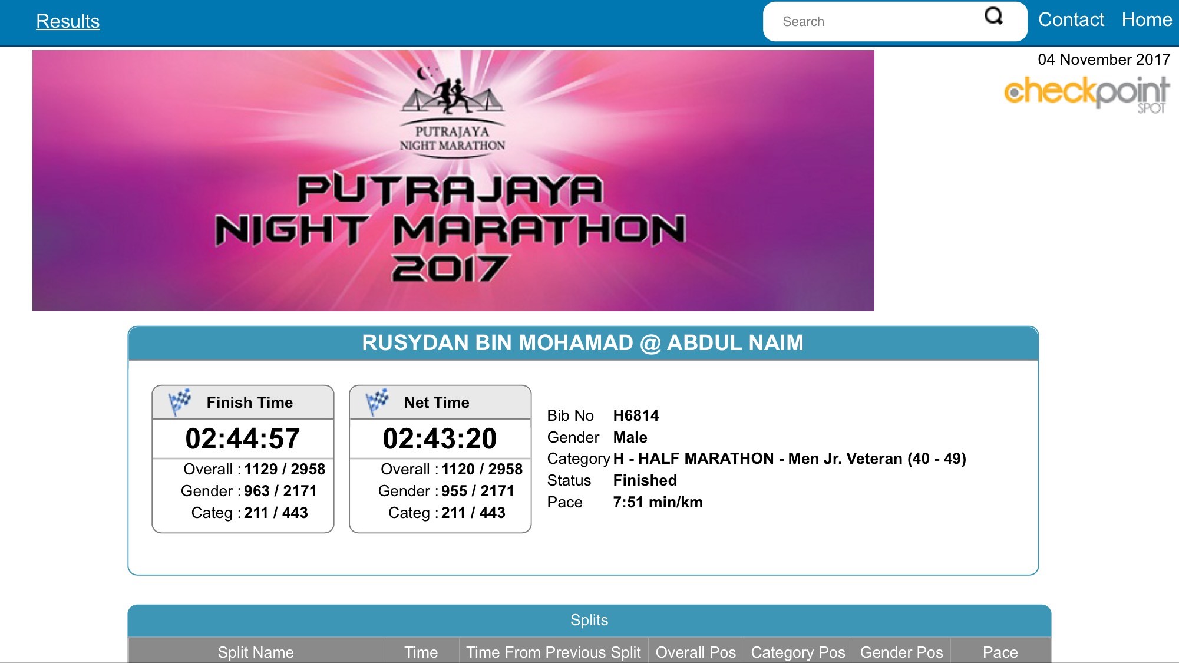Click the pace value 7:51 min/km
Screen dimensions: 1179x663
[658, 502]
